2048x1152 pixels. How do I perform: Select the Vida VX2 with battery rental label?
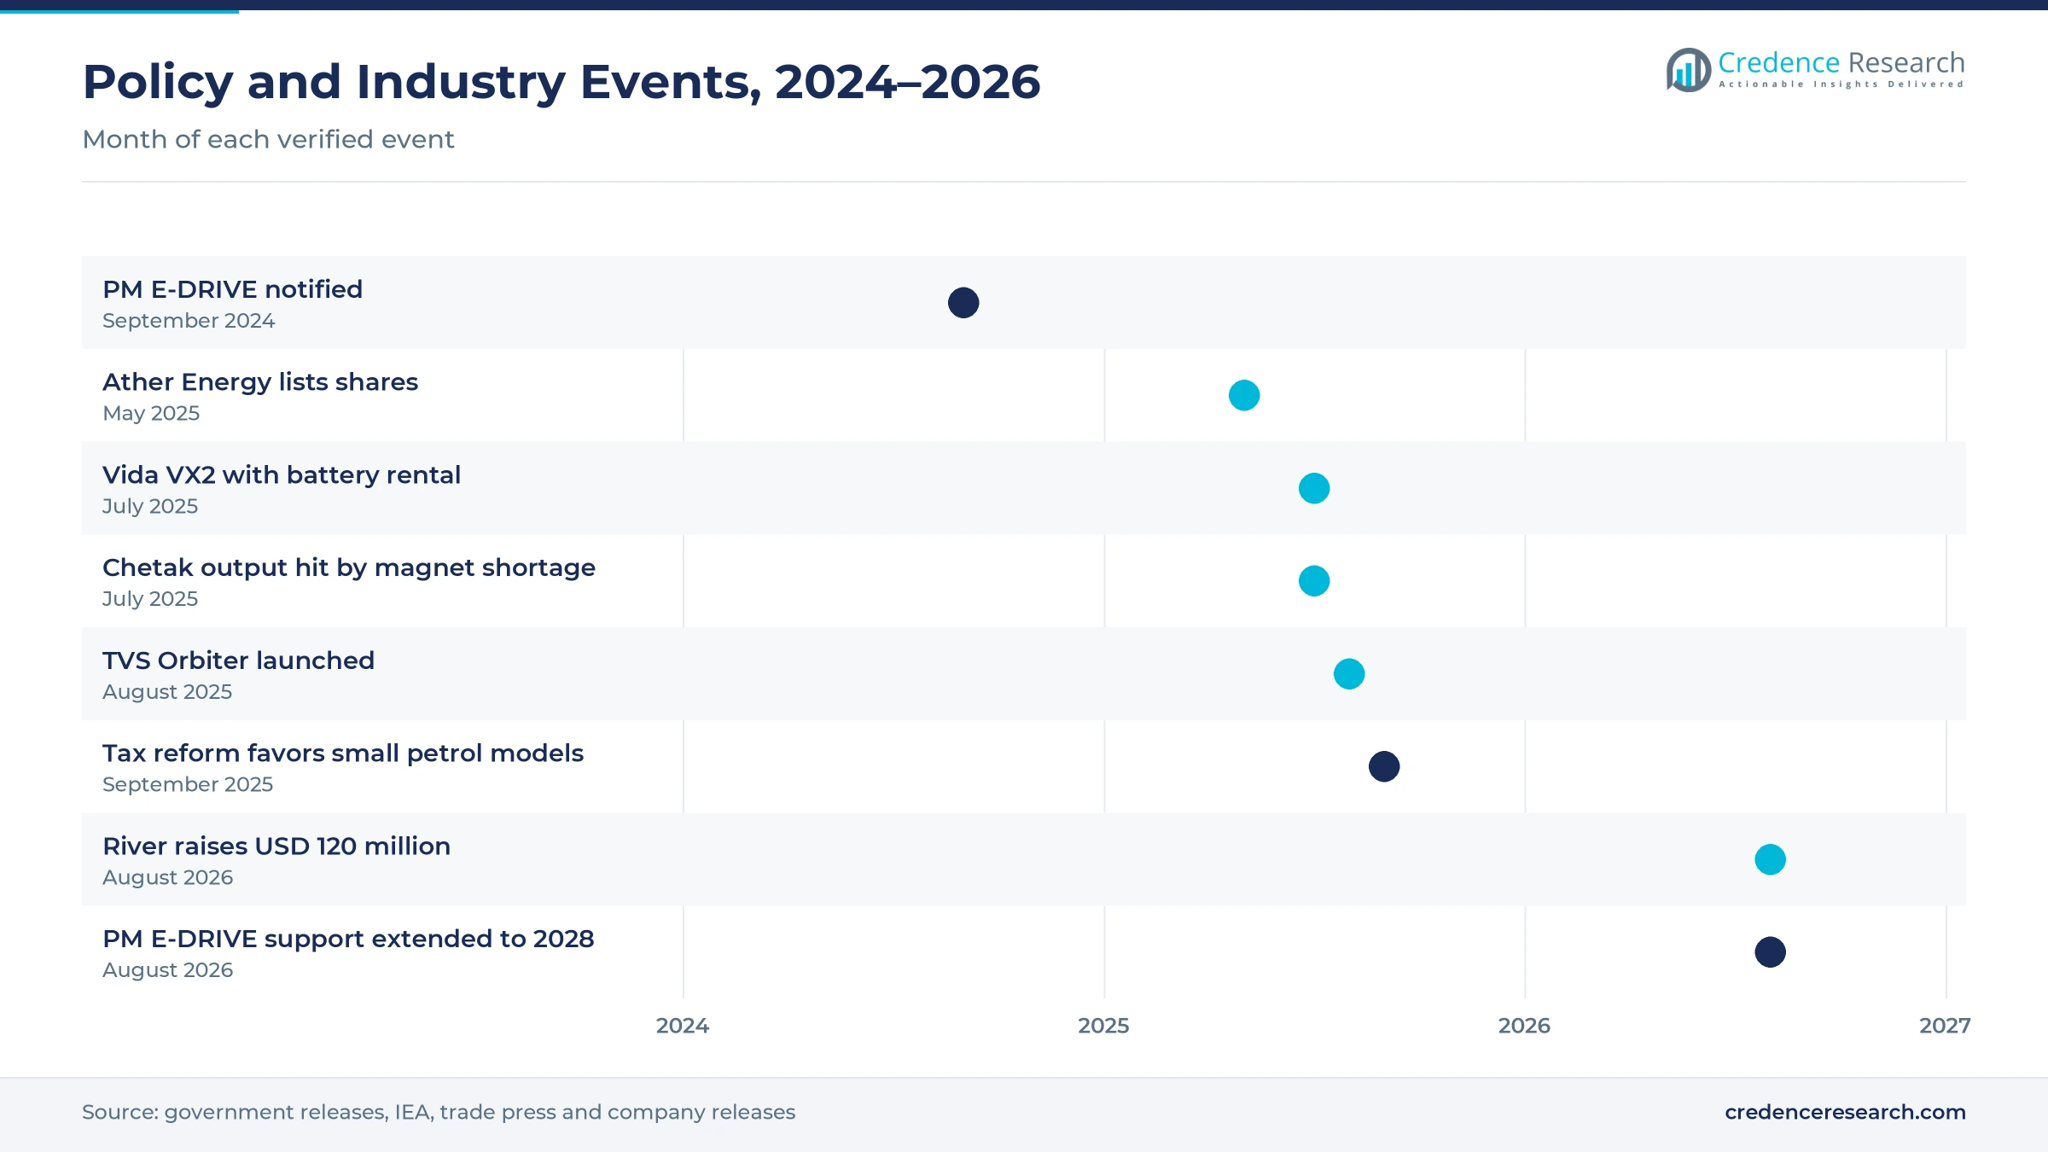[282, 474]
